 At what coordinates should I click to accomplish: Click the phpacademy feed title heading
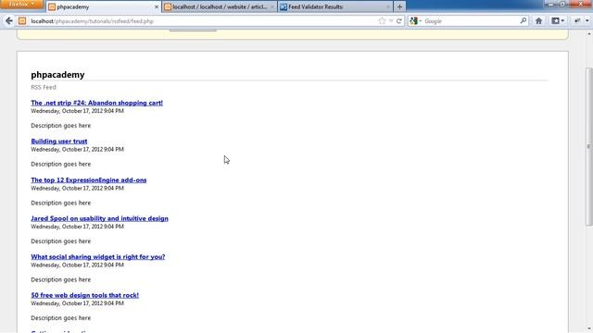(x=57, y=75)
